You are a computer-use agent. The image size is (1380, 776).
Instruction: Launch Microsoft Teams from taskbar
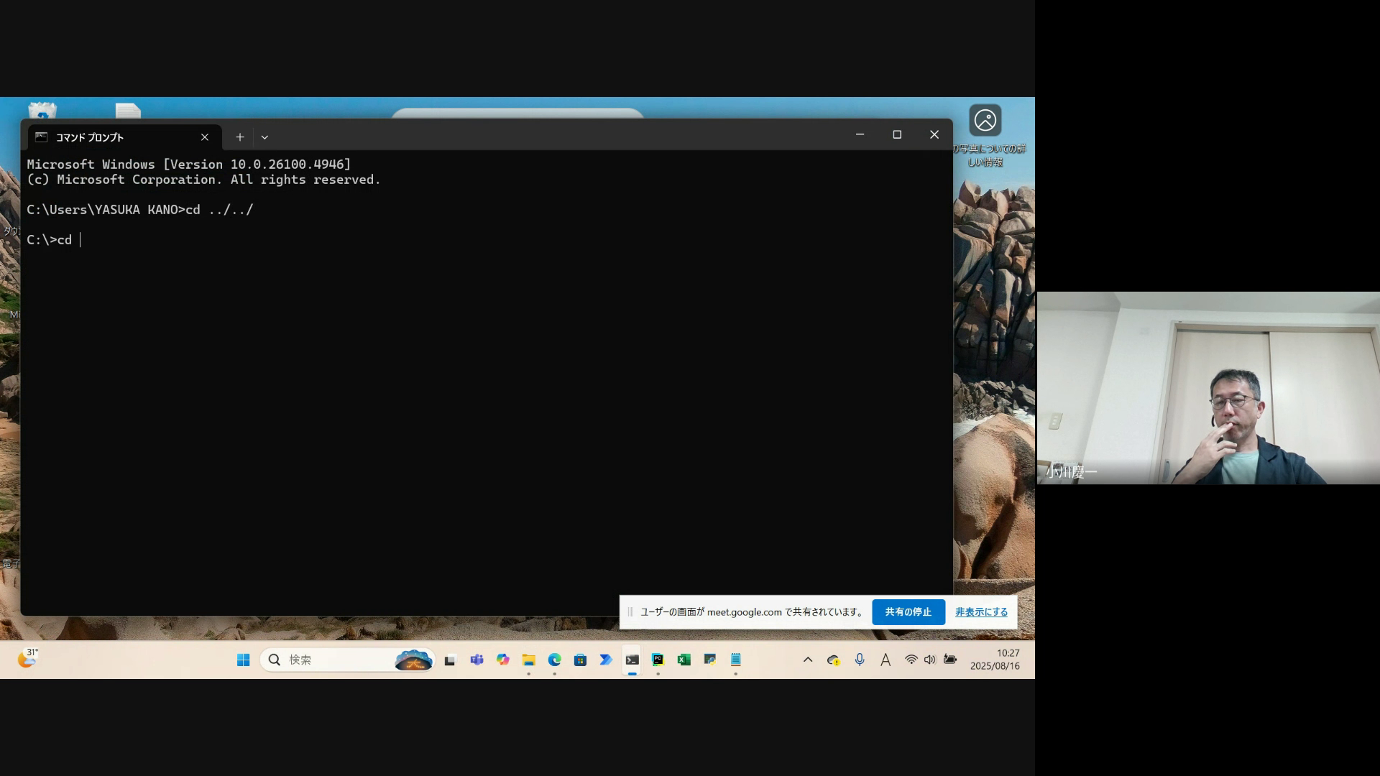point(477,660)
